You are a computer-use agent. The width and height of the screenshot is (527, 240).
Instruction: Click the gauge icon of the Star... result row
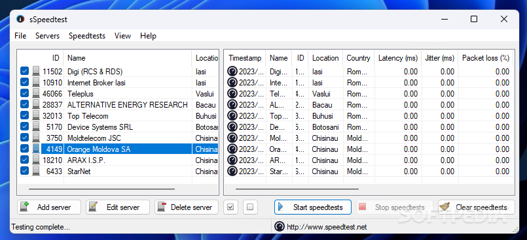pos(232,172)
